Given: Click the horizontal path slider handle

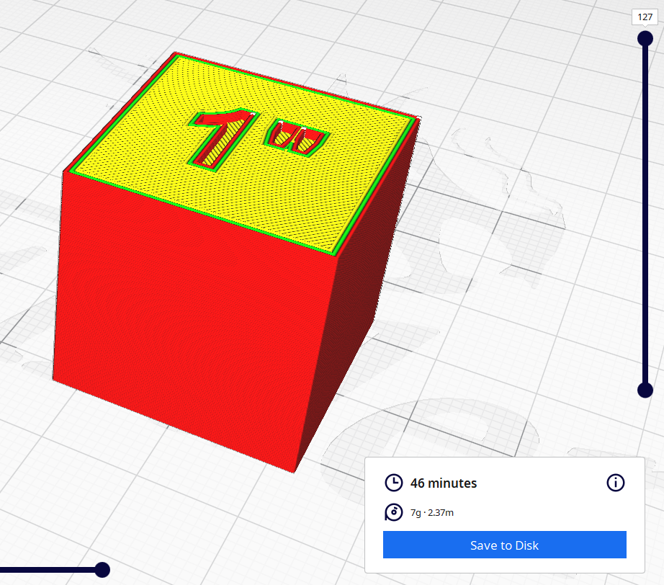Looking at the screenshot, I should (x=102, y=570).
